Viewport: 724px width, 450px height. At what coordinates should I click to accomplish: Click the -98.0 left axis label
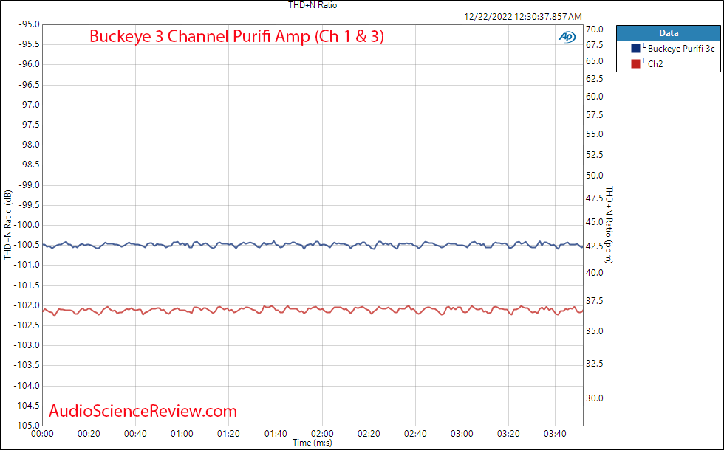click(29, 145)
